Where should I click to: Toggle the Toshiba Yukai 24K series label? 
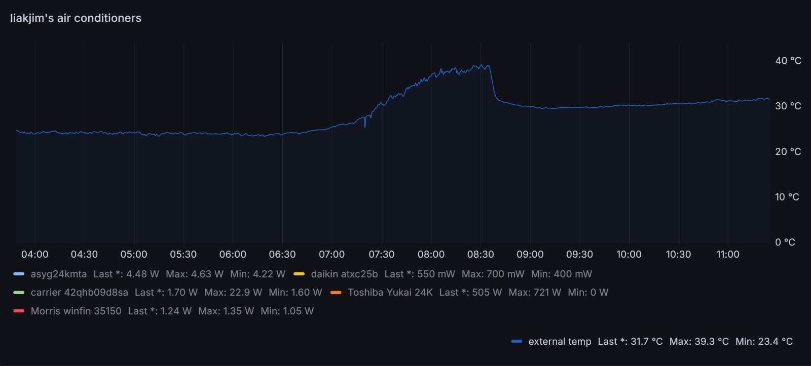pos(390,292)
